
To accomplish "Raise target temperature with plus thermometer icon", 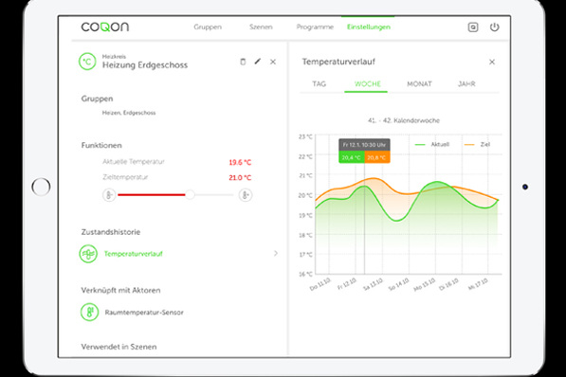I will [246, 195].
